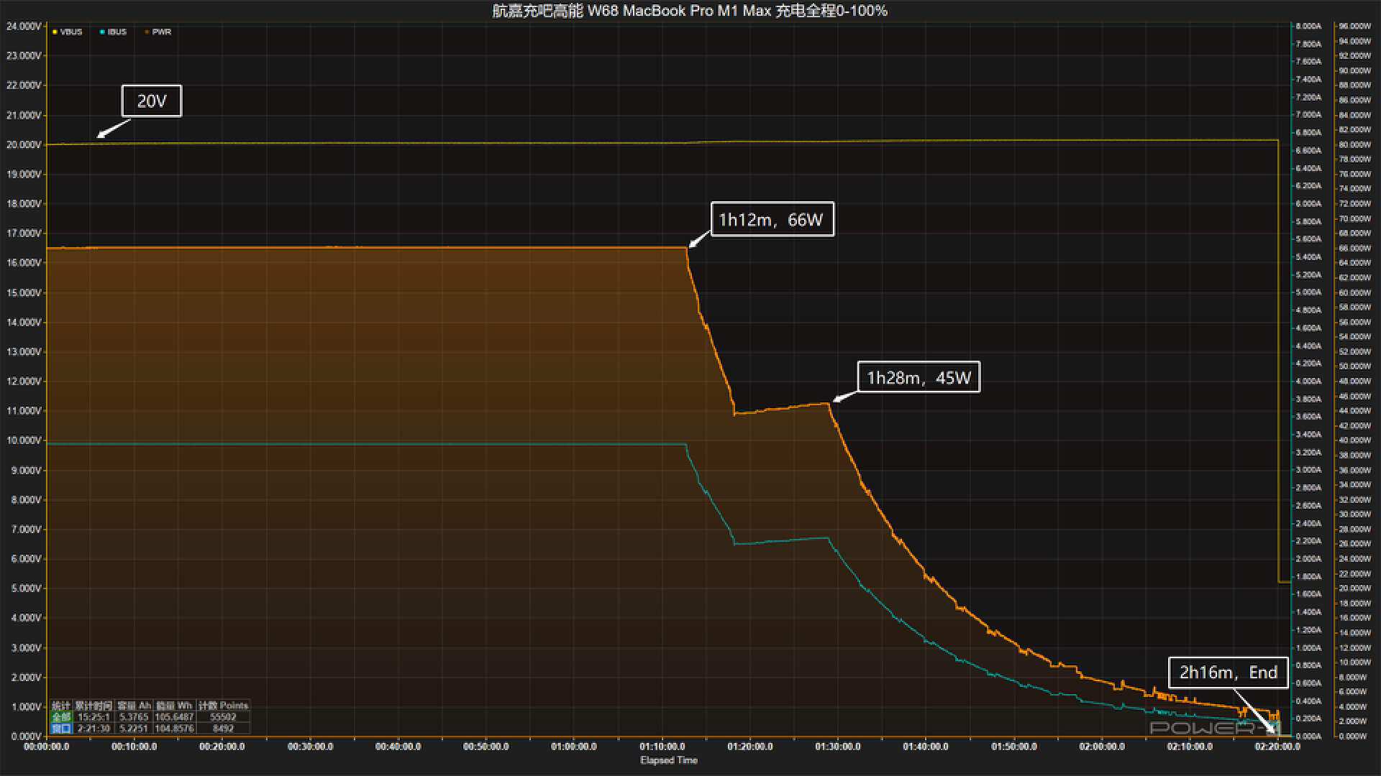Click the '1h12m, 66W' annotation callout
Image resolution: width=1381 pixels, height=776 pixels.
771,219
